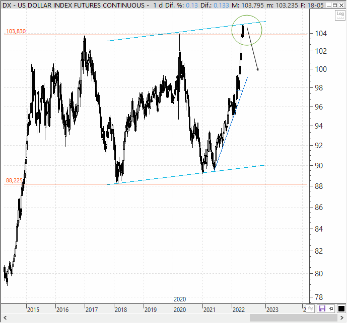
Task: Click the scroll right arrow
Action: tap(342, 318)
